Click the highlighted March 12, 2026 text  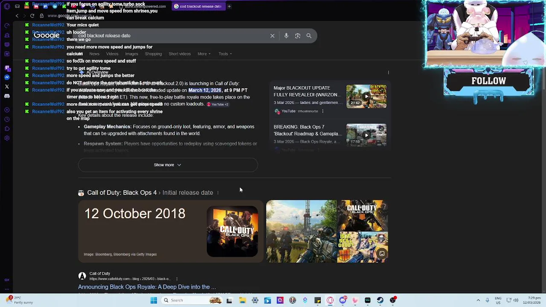tap(205, 90)
